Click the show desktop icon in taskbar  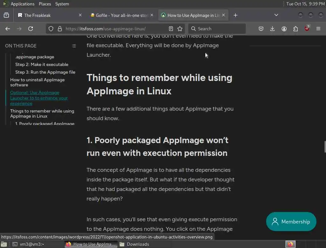coord(4,244)
